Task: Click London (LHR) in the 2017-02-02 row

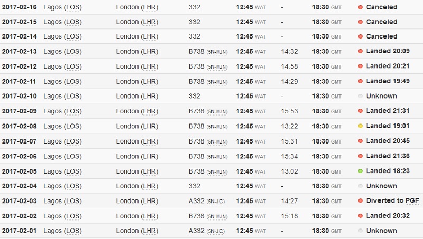Action: (x=137, y=216)
